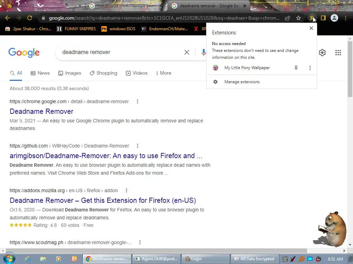This screenshot has height=264, width=353.
Task: Close the Extensions popup
Action: (x=311, y=28)
